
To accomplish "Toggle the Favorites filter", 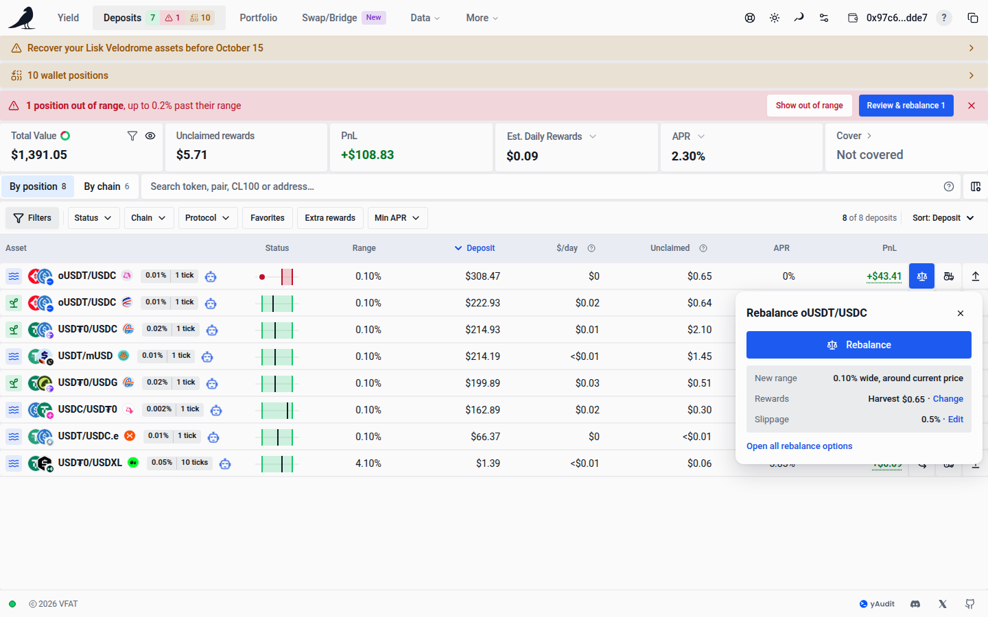I will [268, 218].
